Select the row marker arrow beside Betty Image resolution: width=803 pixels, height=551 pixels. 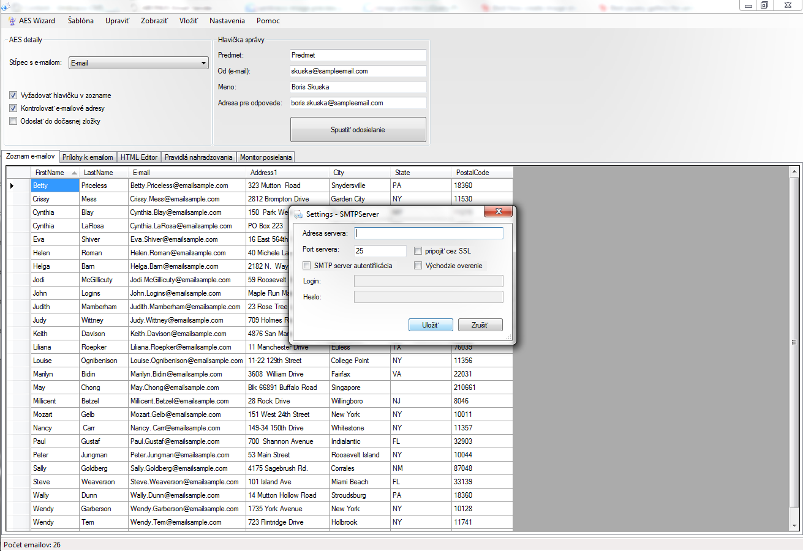coord(12,186)
